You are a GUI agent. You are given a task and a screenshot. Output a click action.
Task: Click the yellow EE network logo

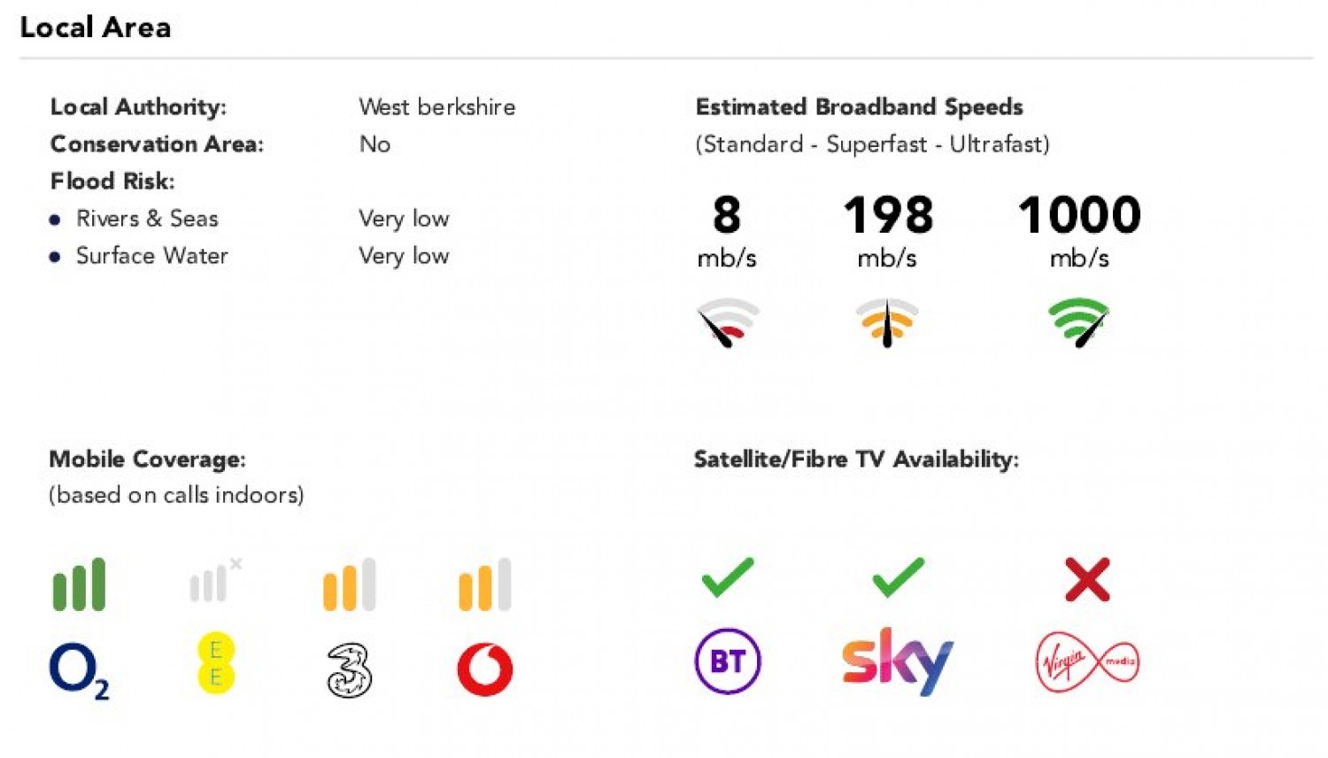(x=215, y=663)
